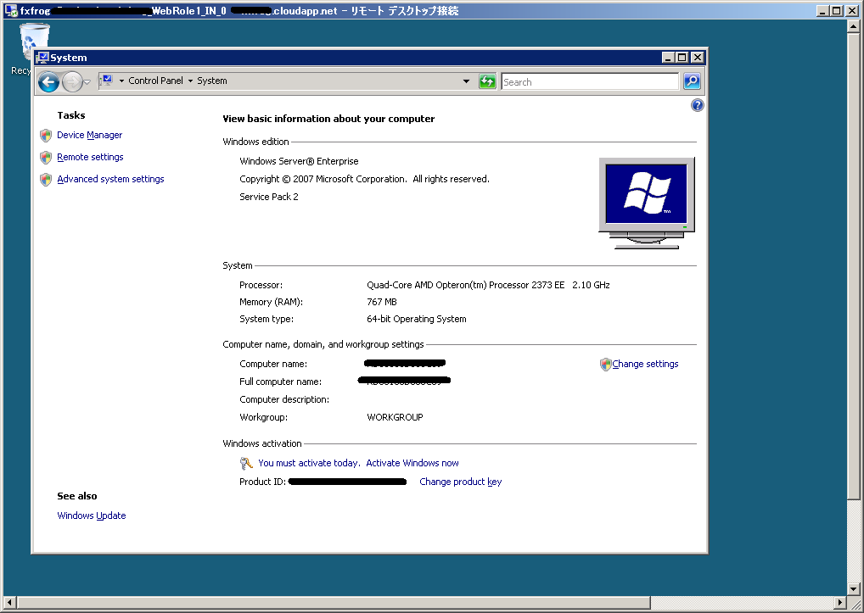Click the computer icon in the address bar

click(x=107, y=81)
